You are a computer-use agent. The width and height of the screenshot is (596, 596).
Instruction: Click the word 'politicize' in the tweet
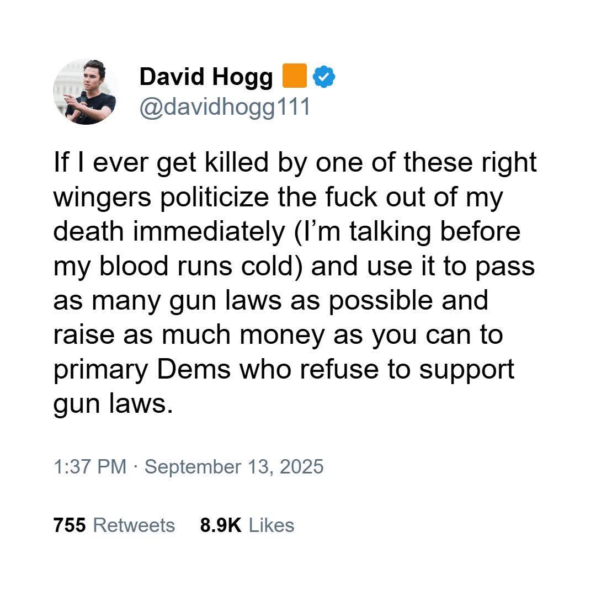tap(214, 198)
